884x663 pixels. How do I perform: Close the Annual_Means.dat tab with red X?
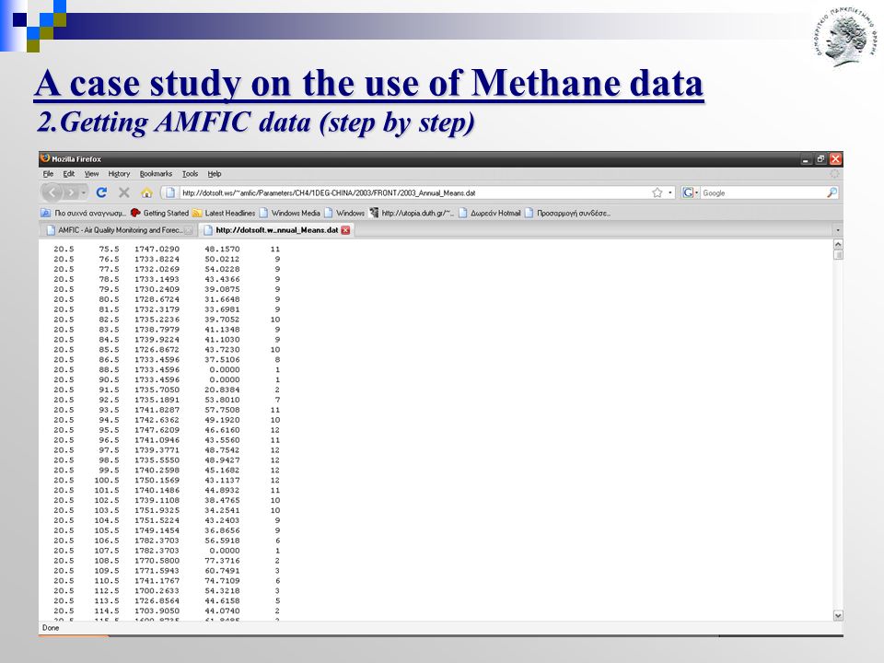345,230
